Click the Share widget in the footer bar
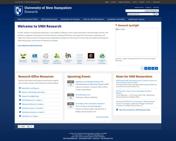 coord(26,126)
